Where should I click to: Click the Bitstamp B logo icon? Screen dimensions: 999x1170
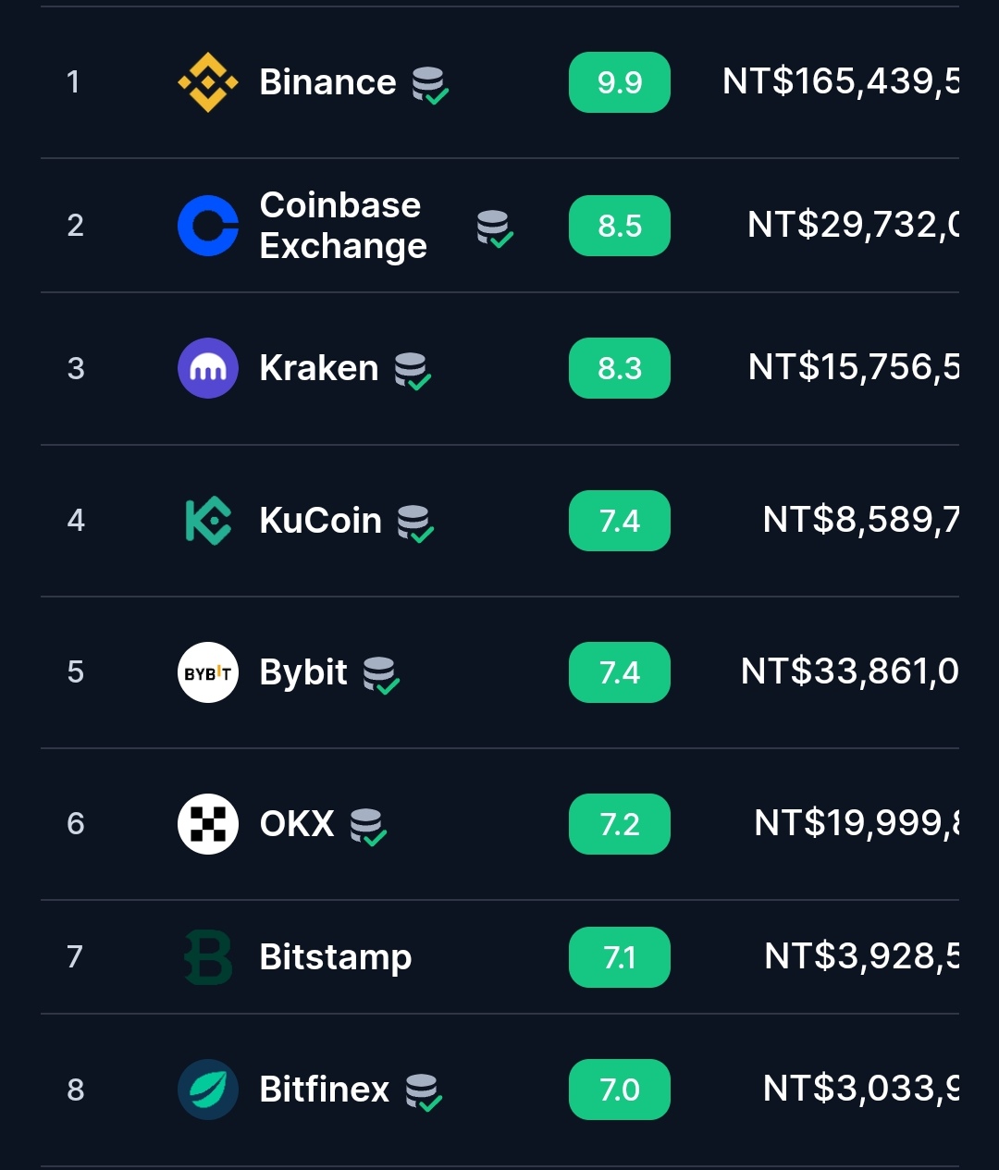pos(208,957)
